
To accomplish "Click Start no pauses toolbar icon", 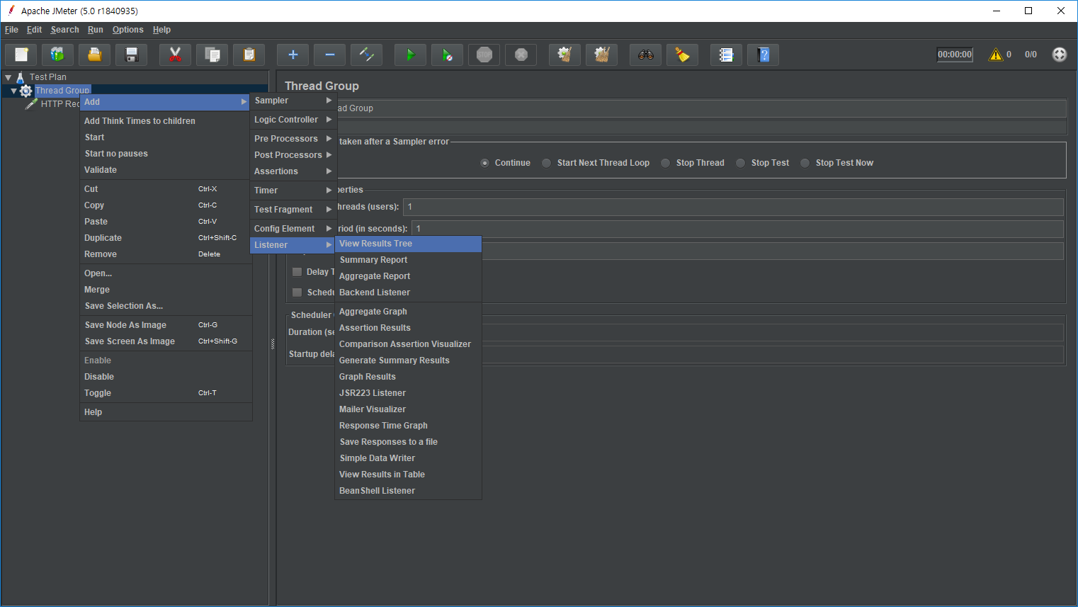I will 448,55.
